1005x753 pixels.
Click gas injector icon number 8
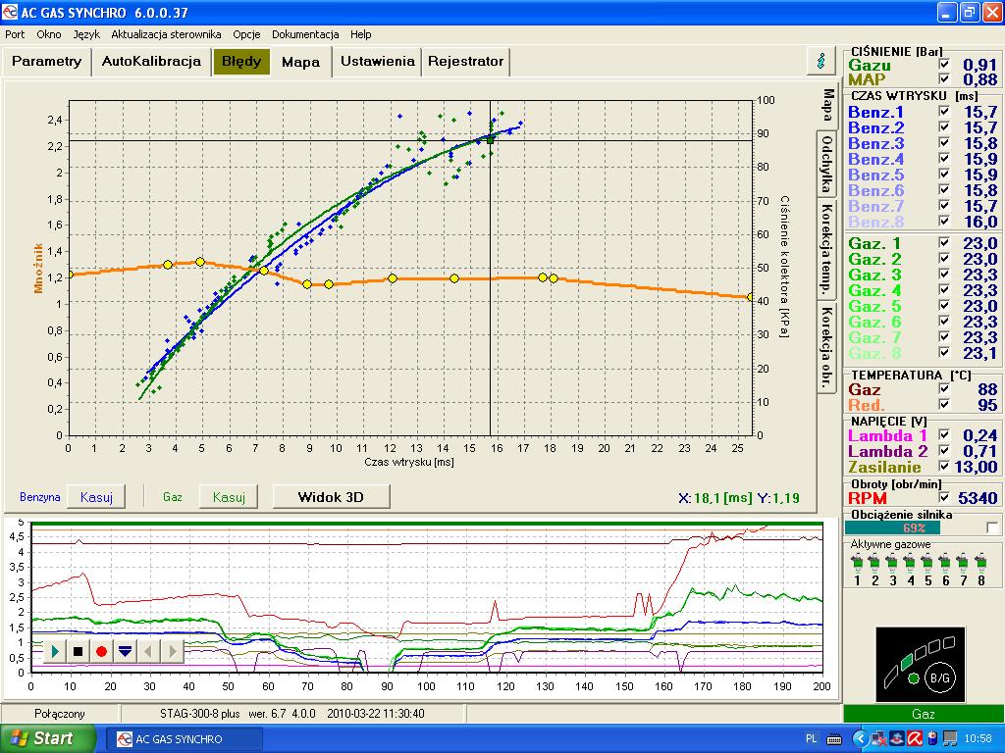click(980, 563)
